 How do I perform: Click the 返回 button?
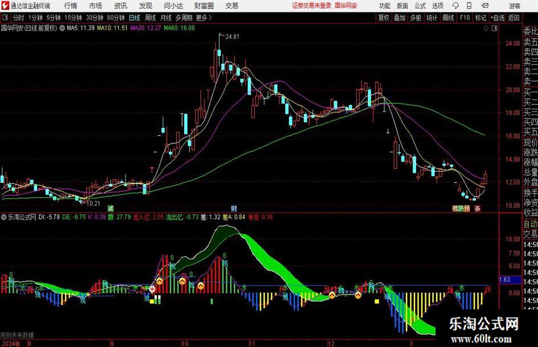[514, 18]
